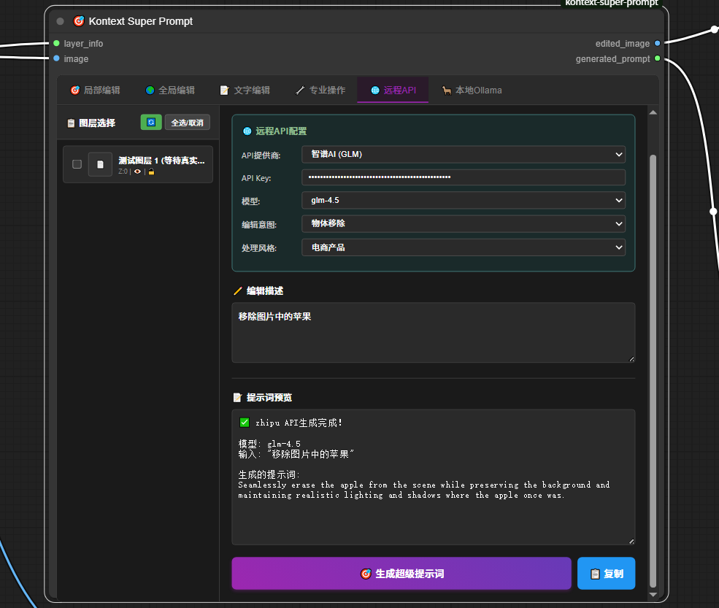Click the vertical scrollbar thumb
This screenshot has height=608, width=719.
(653, 372)
